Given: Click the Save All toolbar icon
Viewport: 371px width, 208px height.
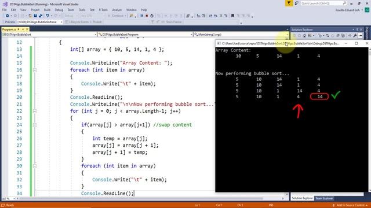Looking at the screenshot, I should click(41, 16).
